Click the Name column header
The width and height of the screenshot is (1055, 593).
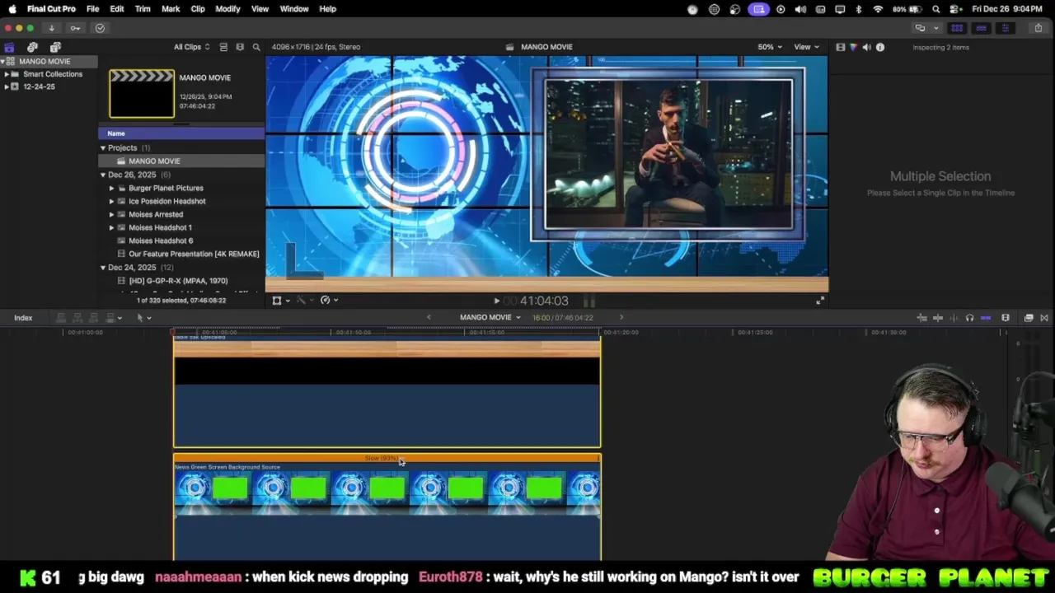point(181,133)
